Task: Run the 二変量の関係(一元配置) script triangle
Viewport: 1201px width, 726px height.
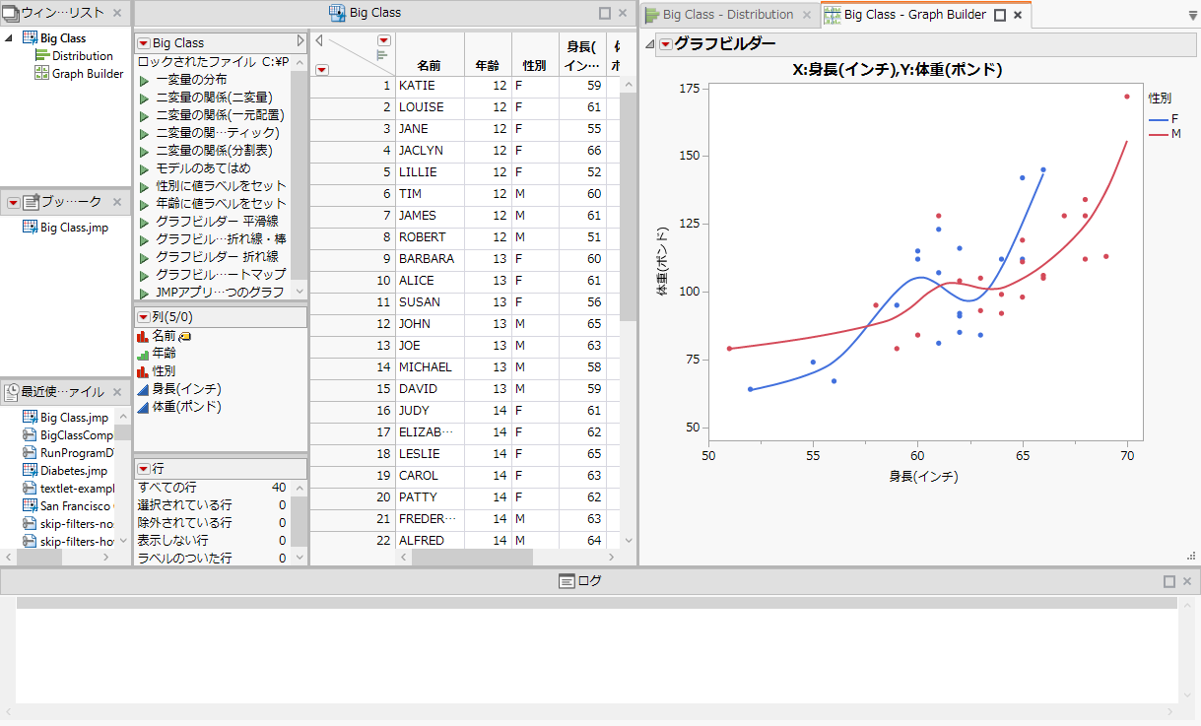Action: click(x=144, y=115)
